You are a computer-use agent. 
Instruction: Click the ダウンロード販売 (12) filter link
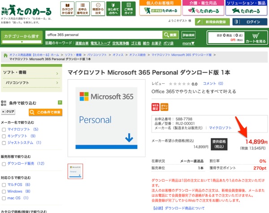coord(26,163)
